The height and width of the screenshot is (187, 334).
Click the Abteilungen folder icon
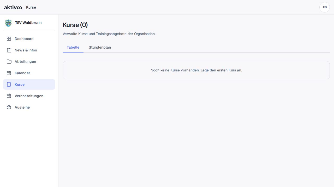(x=9, y=62)
